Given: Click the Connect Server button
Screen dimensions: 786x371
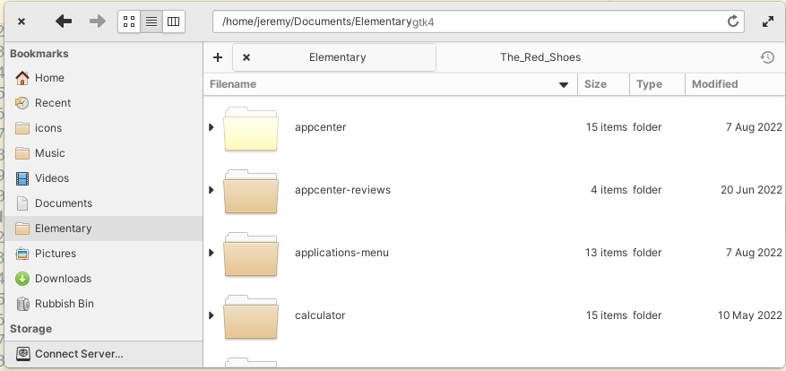Looking at the screenshot, I should coord(103,353).
